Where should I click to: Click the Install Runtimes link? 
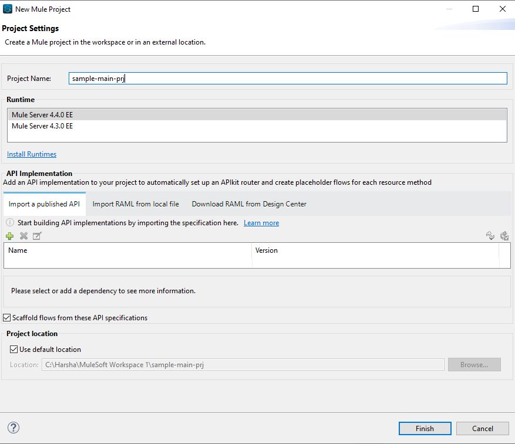pyautogui.click(x=32, y=154)
